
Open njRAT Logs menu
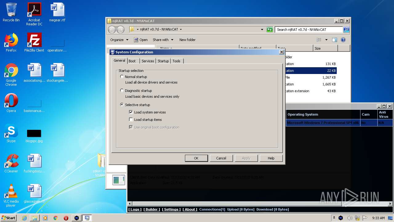pos(135,209)
